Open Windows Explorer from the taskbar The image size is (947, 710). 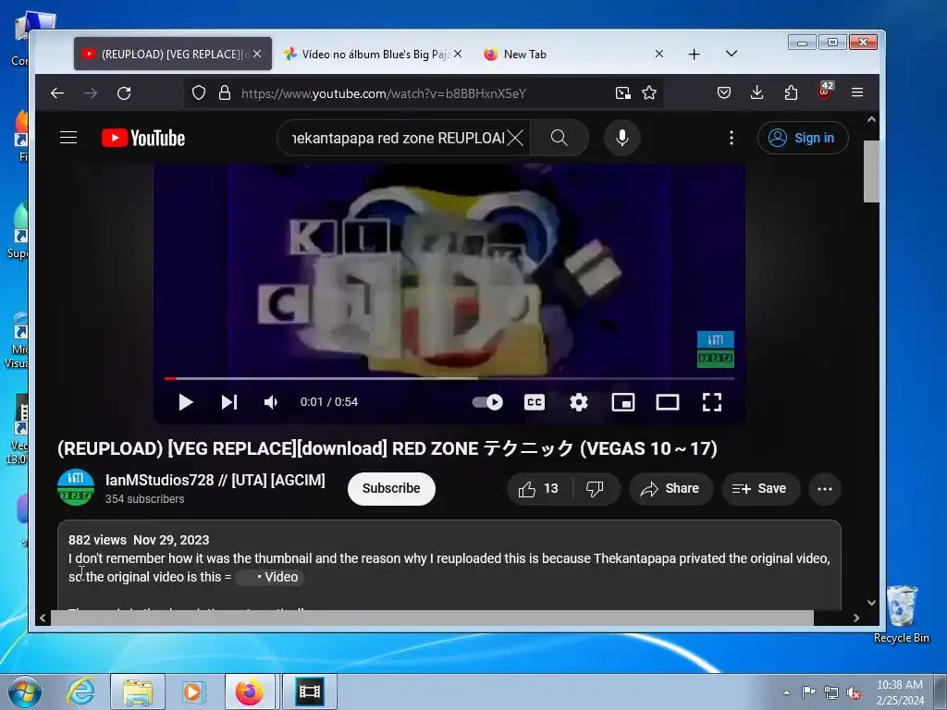pos(138,692)
